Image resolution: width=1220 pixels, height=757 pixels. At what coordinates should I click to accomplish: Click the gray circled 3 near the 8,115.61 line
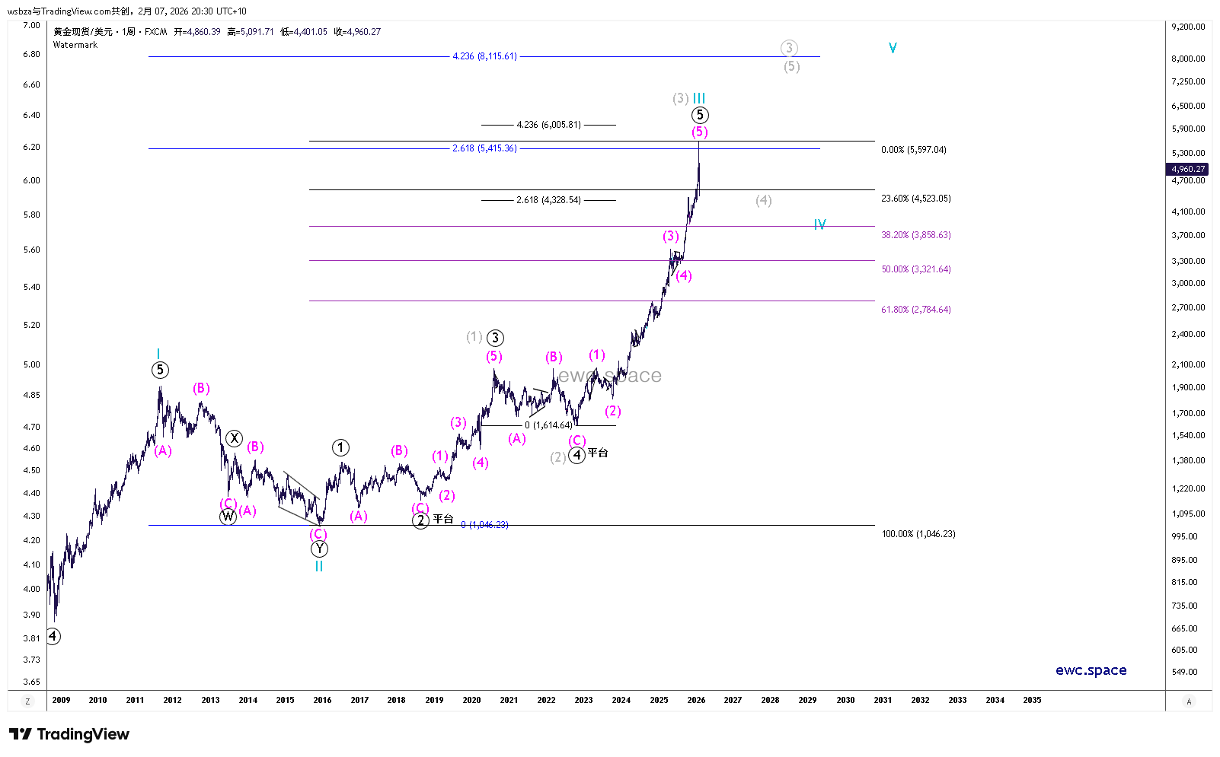click(789, 48)
